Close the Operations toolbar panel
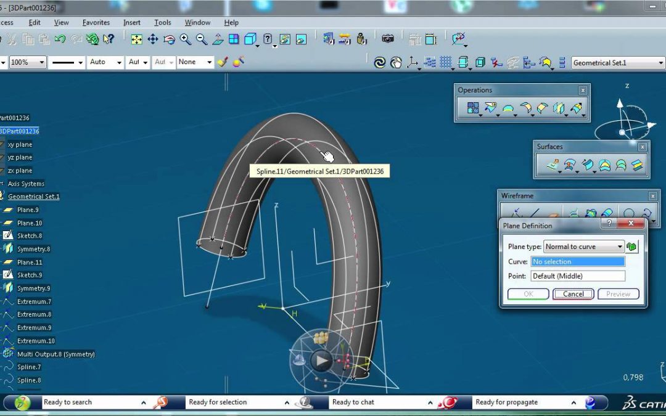 click(583, 90)
